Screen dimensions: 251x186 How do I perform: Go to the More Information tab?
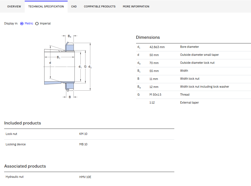coord(136,7)
